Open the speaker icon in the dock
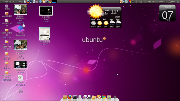Screen dimensions: 180x101 [x=79, y=97]
